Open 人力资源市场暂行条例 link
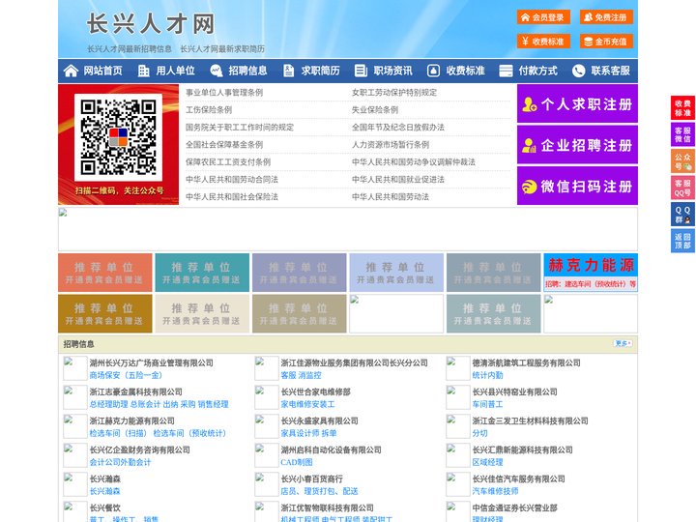This screenshot has width=696, height=522. pyautogui.click(x=391, y=145)
